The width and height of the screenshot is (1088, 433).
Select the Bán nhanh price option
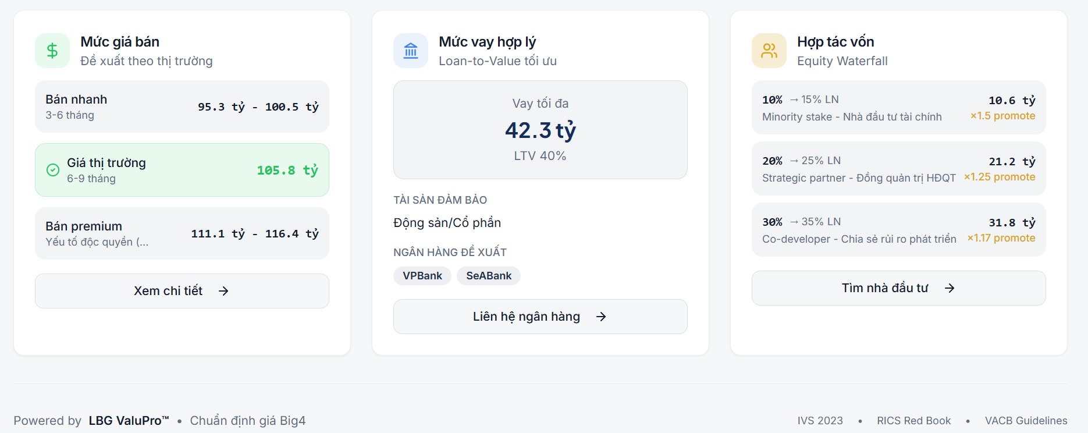pyautogui.click(x=182, y=107)
